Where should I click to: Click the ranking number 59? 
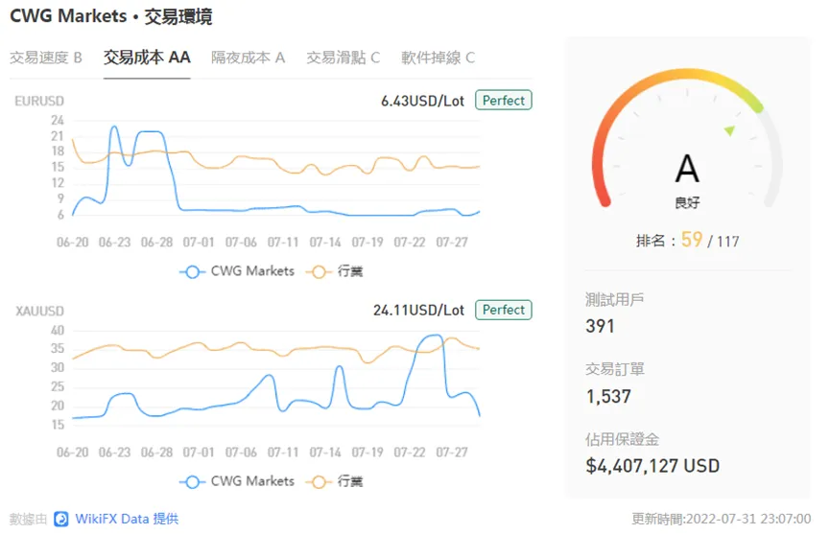(x=692, y=240)
